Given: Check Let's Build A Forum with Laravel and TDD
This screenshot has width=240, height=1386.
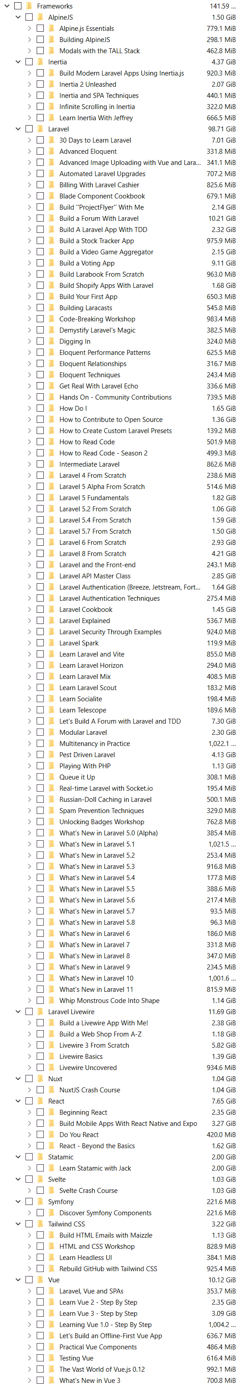Looking at the screenshot, I should (x=40, y=721).
